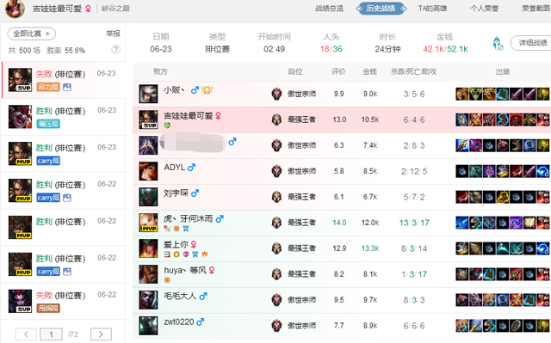
Task: Click first item icon in 毛毛大人 row
Action: (462, 300)
